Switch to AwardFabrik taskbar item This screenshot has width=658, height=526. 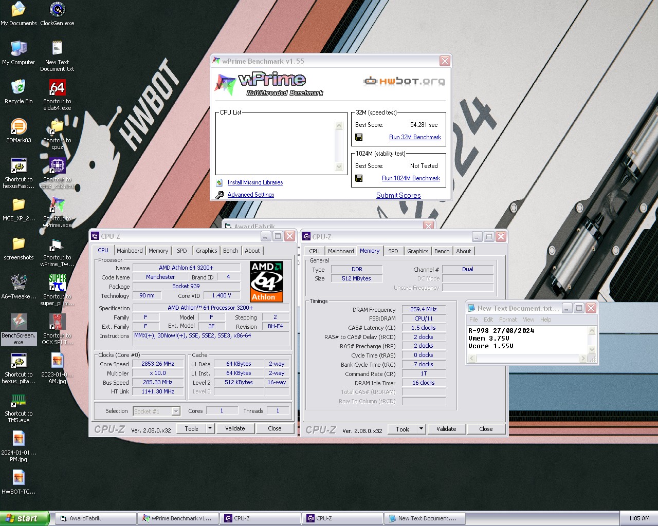click(96, 518)
